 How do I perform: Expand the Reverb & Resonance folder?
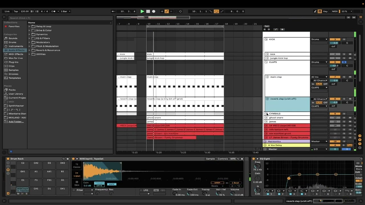(x=29, y=50)
